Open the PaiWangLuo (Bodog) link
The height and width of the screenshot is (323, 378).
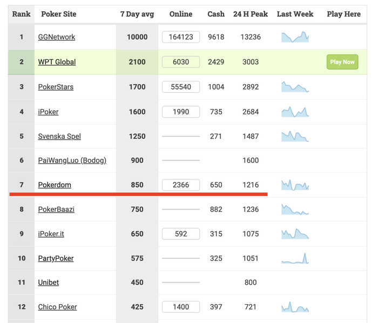point(72,160)
